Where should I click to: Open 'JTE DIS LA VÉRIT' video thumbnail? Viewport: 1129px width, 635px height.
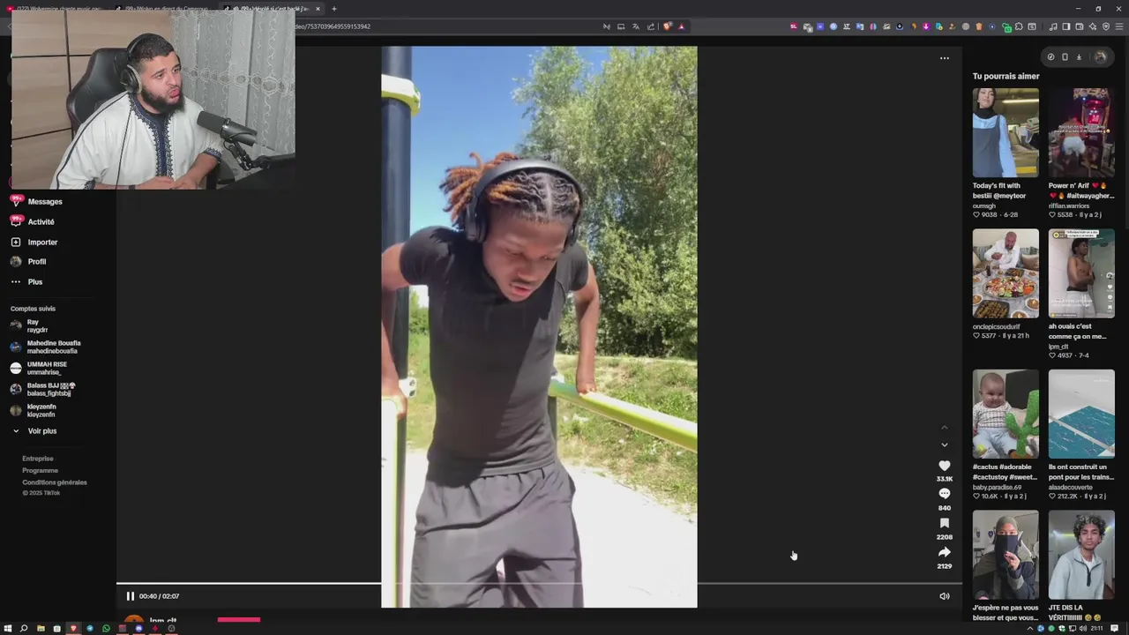(x=1081, y=555)
